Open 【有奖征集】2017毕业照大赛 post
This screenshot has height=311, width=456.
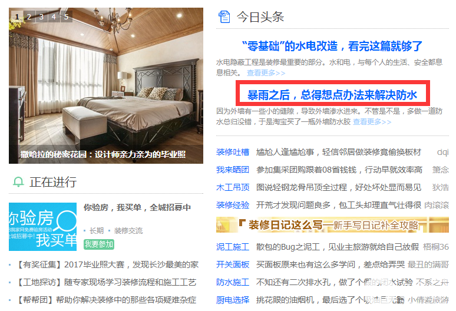[x=107, y=264]
